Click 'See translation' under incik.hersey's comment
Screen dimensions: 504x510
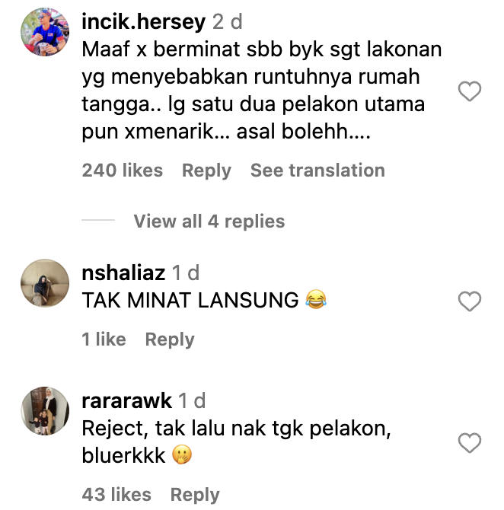coord(317,170)
